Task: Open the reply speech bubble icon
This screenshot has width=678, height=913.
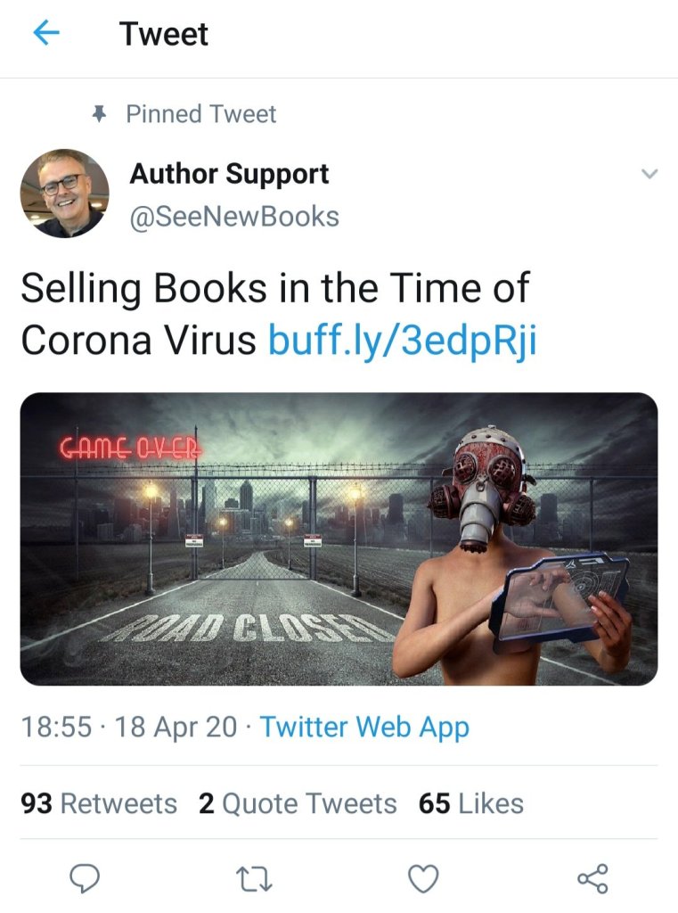Action: point(85,878)
